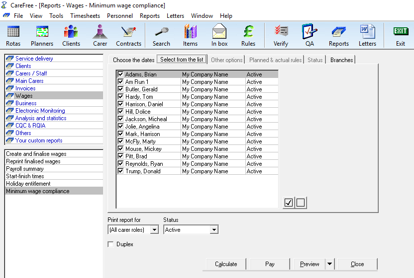Viewport: 414px width, 278px height.
Task: Switch to the Choose the dates tab
Action: coord(133,60)
